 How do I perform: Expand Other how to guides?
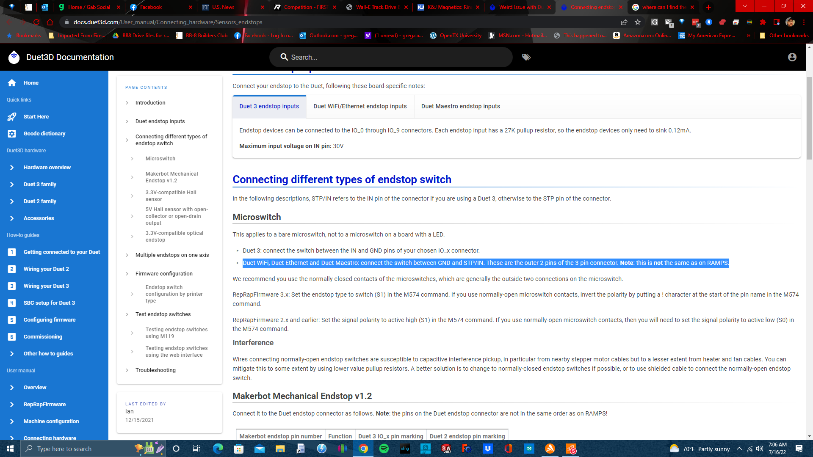click(x=12, y=354)
